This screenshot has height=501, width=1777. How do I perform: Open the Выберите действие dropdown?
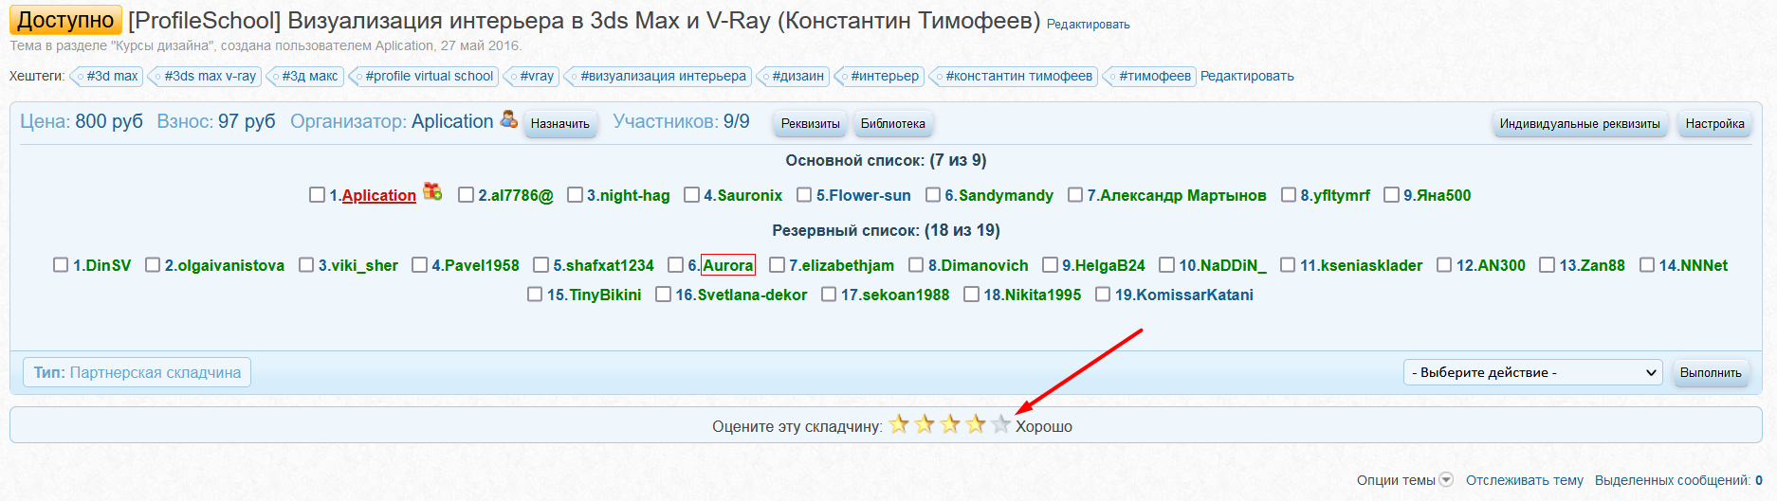(1532, 372)
